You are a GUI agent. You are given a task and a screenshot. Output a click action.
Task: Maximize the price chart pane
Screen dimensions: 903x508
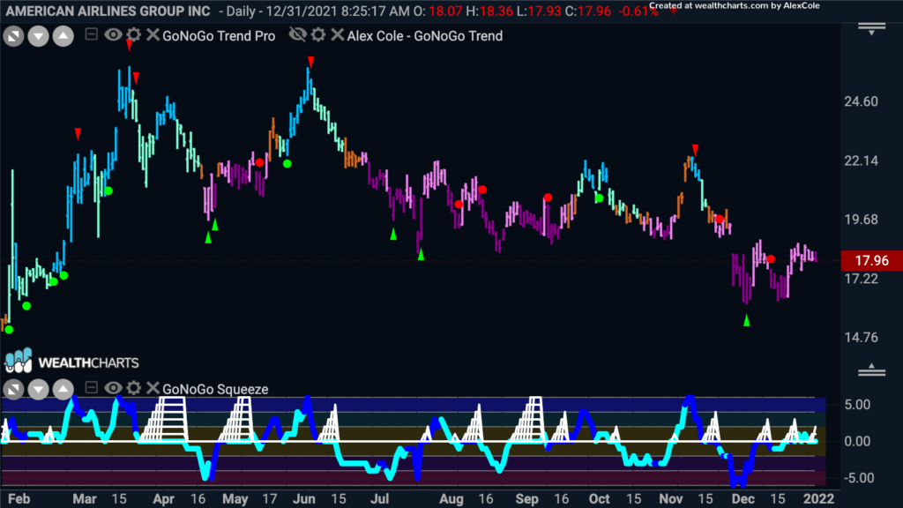(13, 37)
